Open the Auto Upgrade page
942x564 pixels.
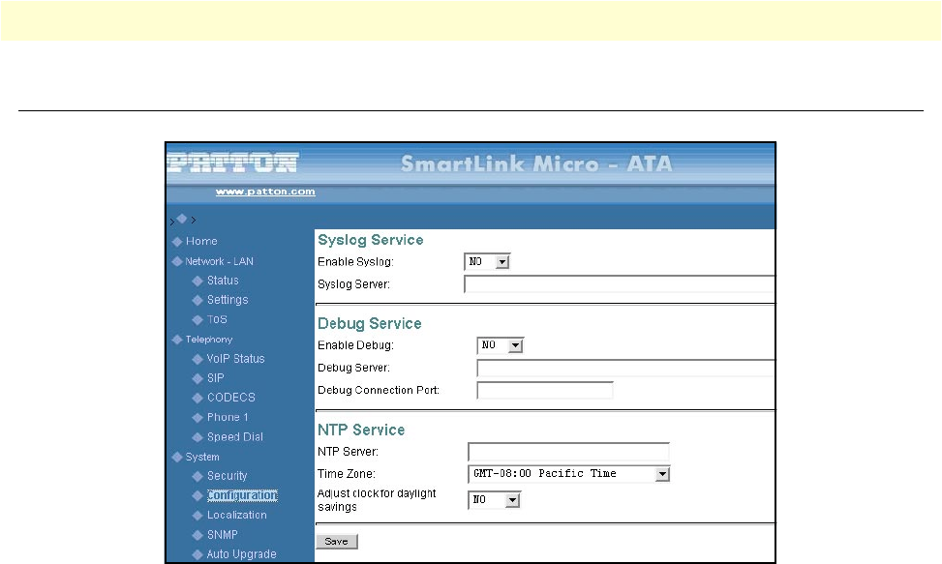pos(241,554)
